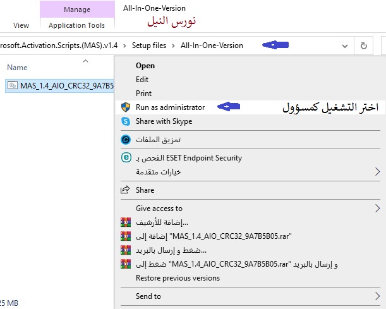Expand the Give access to submenu

378,209
